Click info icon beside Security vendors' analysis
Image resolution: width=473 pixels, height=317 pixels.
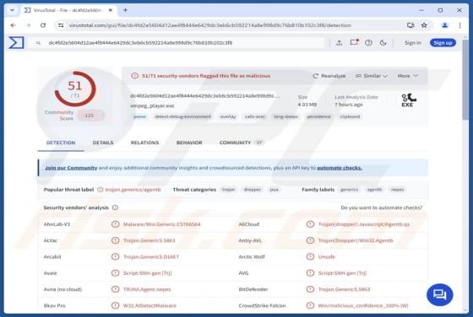[x=115, y=207]
